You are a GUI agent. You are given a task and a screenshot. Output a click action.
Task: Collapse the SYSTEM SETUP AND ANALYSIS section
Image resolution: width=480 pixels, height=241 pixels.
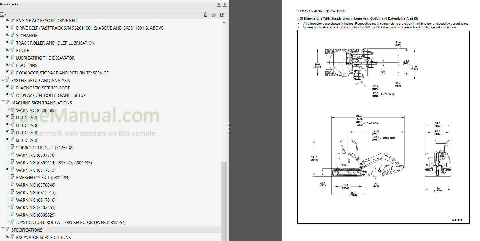3,79
